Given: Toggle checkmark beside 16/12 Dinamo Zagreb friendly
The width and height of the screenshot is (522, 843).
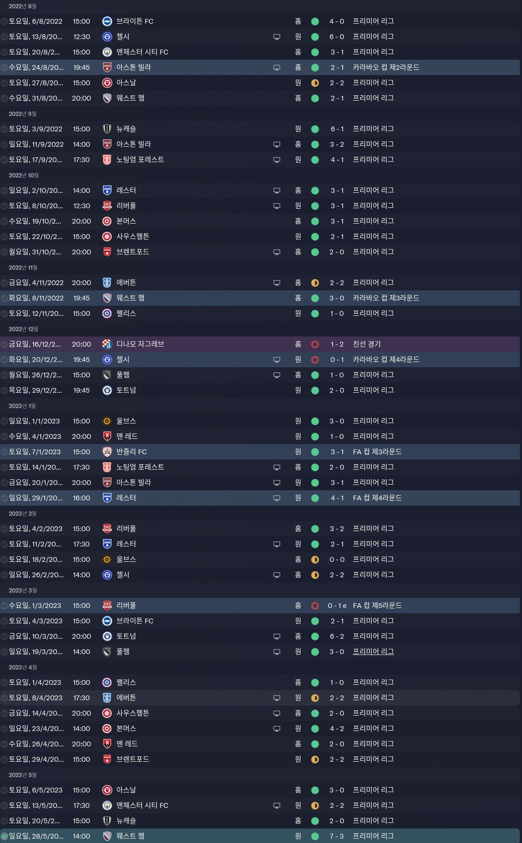Looking at the screenshot, I should [x=4, y=344].
